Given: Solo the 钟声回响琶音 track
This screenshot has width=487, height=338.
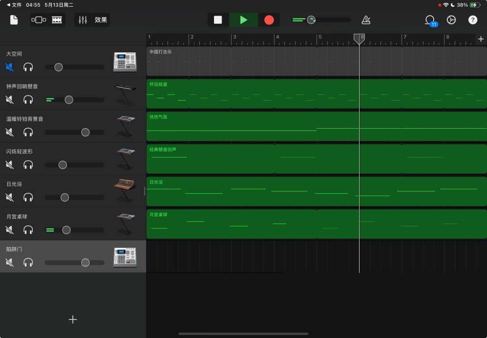Looking at the screenshot, I should pyautogui.click(x=28, y=100).
